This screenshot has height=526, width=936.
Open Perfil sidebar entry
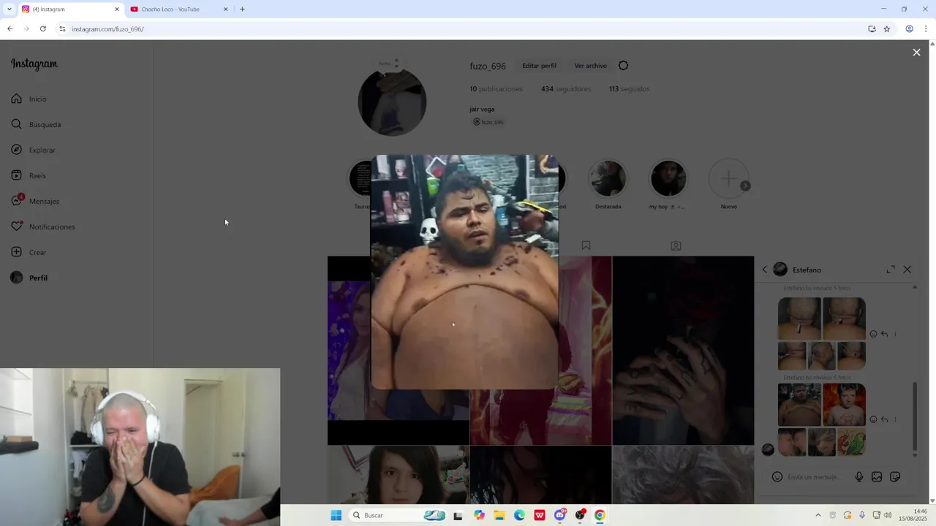point(30,278)
